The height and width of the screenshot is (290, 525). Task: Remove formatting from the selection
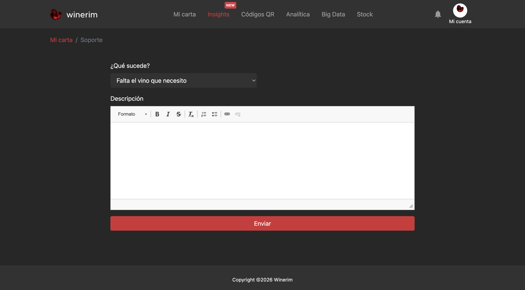click(x=191, y=114)
